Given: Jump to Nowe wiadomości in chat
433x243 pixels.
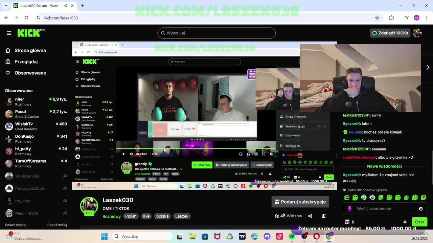Looking at the screenshot, I should click(384, 166).
